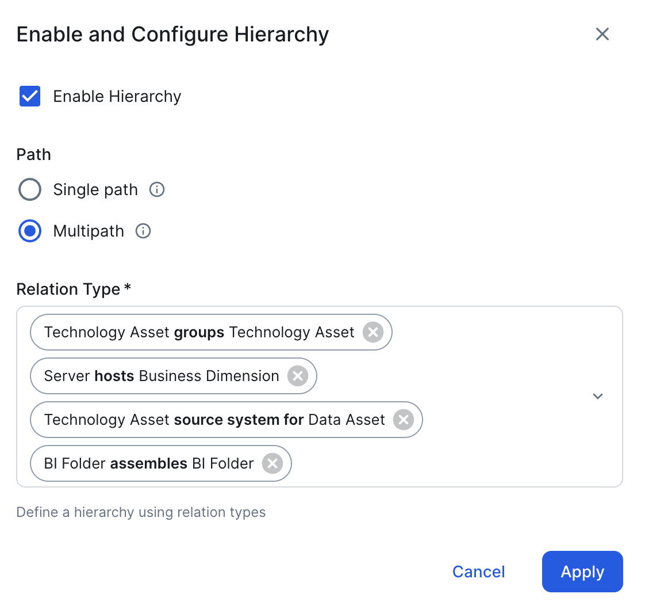Select the Single path radio button

coord(30,189)
